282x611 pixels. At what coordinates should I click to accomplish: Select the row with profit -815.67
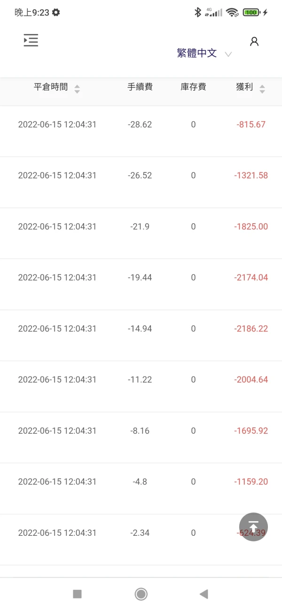coord(141,125)
